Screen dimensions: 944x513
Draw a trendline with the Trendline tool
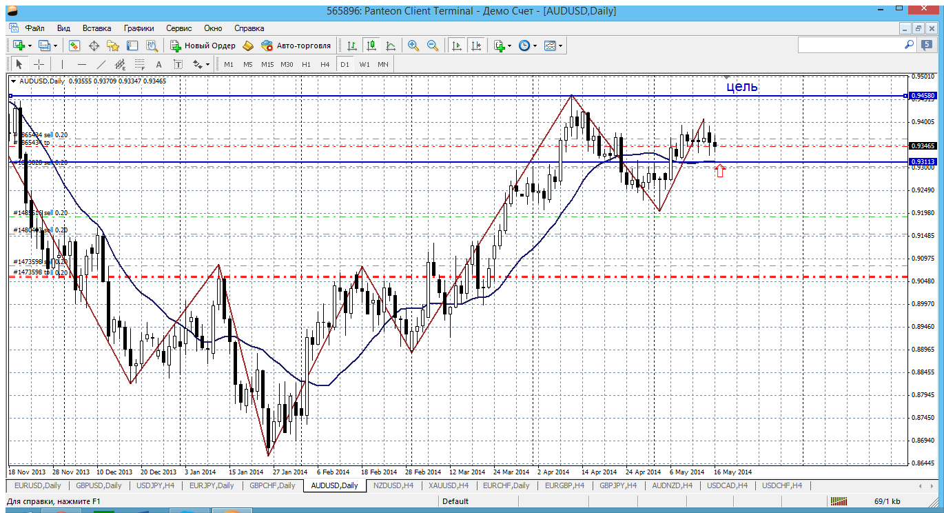[101, 64]
